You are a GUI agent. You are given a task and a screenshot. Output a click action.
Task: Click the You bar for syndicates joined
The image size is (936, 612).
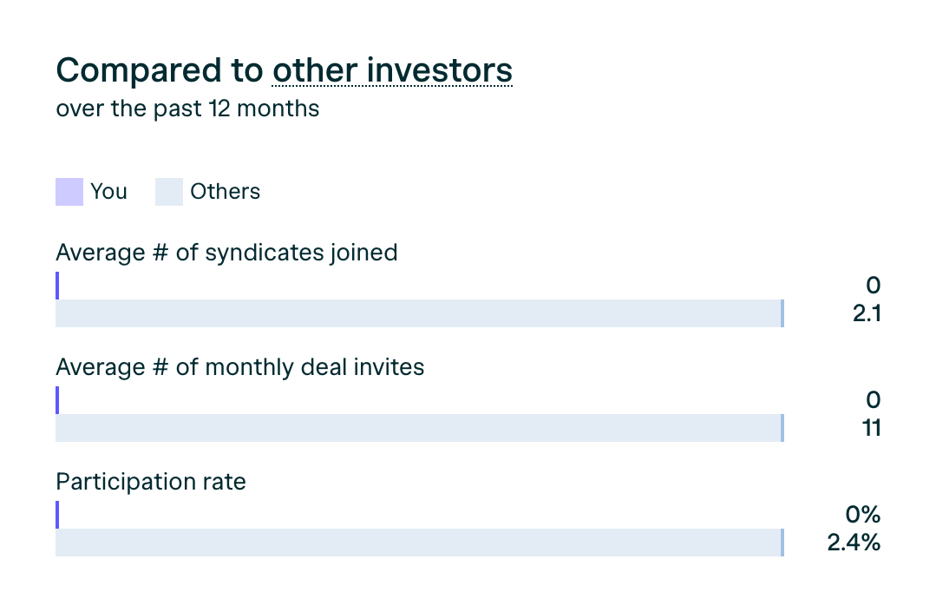click(x=57, y=286)
